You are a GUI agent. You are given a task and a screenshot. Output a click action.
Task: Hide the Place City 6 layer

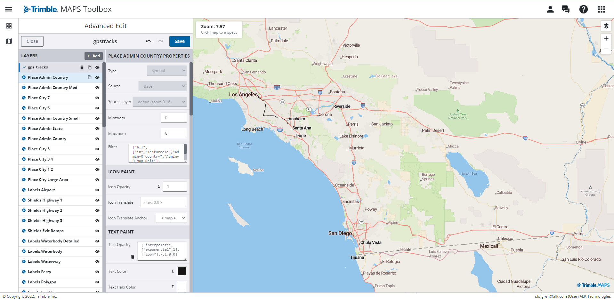[97, 108]
